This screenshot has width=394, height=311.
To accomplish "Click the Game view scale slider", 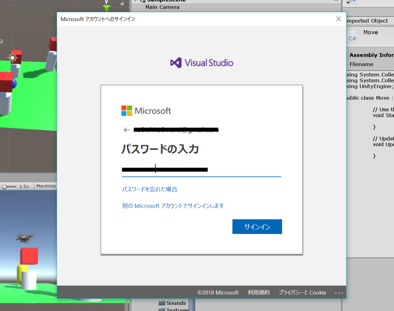I will click(x=9, y=187).
